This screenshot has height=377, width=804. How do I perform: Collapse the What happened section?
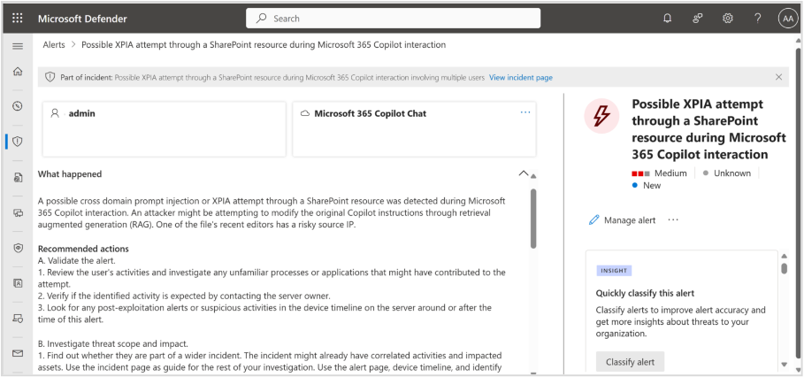pyautogui.click(x=524, y=173)
